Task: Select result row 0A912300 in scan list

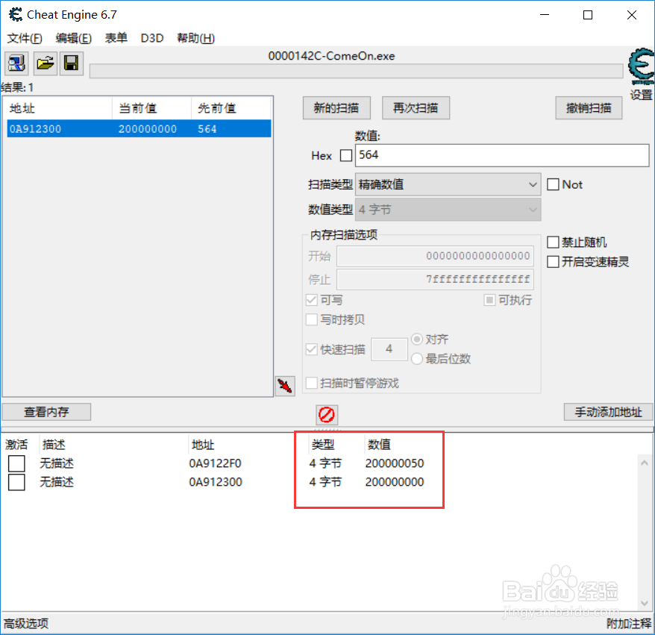Action: point(139,128)
